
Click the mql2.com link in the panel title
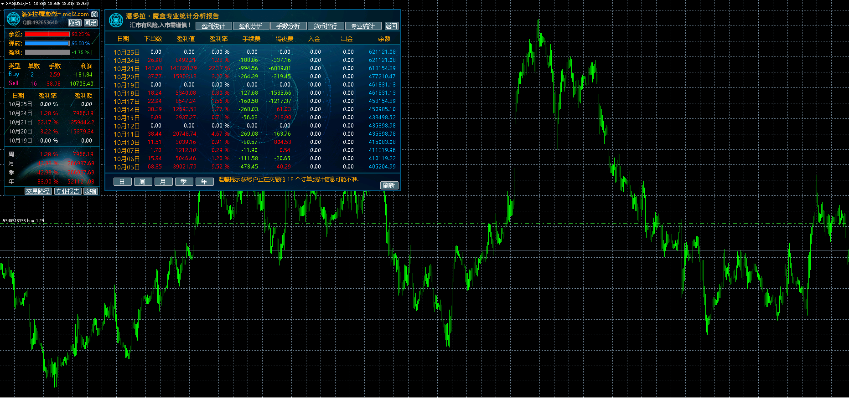pos(76,14)
